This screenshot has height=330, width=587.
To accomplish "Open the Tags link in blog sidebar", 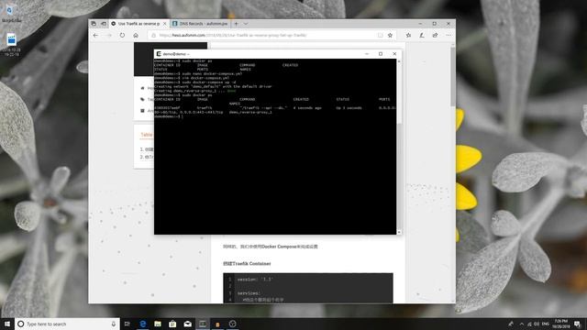I will [x=147, y=100].
